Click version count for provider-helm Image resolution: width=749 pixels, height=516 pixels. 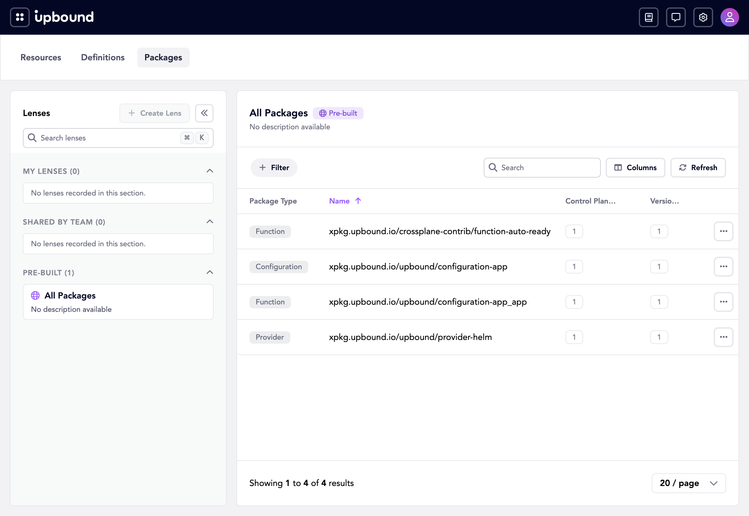pyautogui.click(x=659, y=337)
